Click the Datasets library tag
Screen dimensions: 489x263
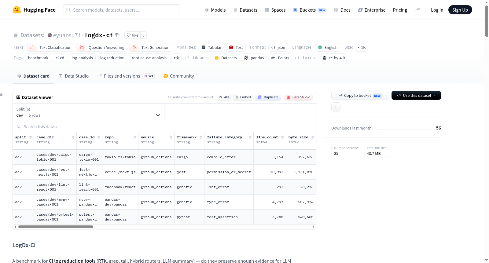[x=226, y=58]
